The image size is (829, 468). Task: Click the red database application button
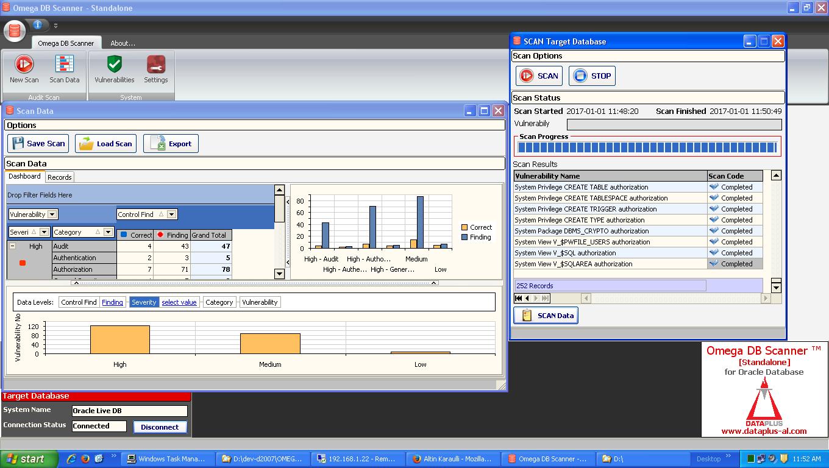(x=15, y=30)
